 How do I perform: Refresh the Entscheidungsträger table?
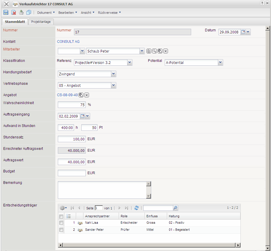tap(136, 208)
